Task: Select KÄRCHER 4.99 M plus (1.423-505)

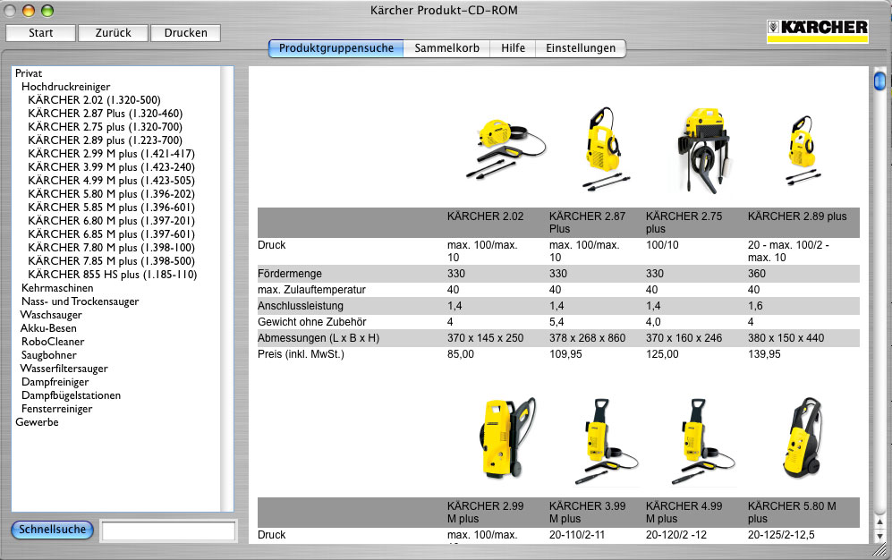Action: [112, 181]
